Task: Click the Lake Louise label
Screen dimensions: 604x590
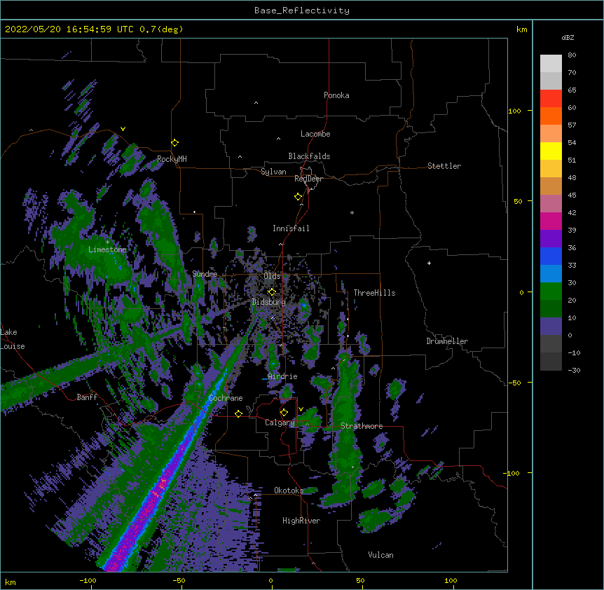Action: click(13, 339)
